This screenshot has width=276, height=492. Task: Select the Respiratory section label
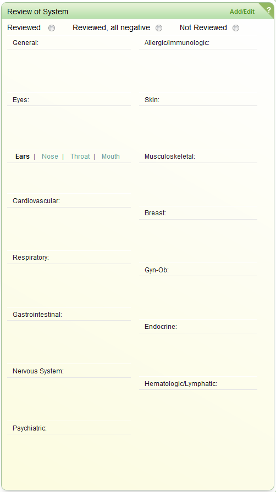click(x=31, y=258)
